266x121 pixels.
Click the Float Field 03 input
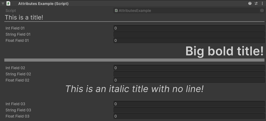pos(189,116)
